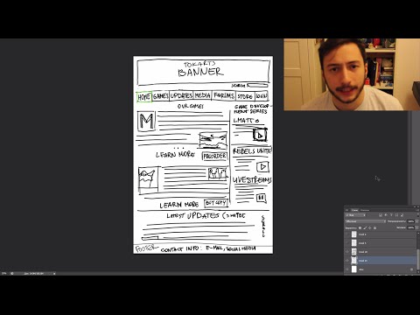The width and height of the screenshot is (420, 315).
Task: Close the Layers panel group
Action: click(x=418, y=206)
